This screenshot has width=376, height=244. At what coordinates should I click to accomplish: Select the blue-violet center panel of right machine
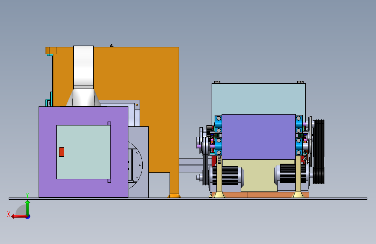(x=258, y=137)
